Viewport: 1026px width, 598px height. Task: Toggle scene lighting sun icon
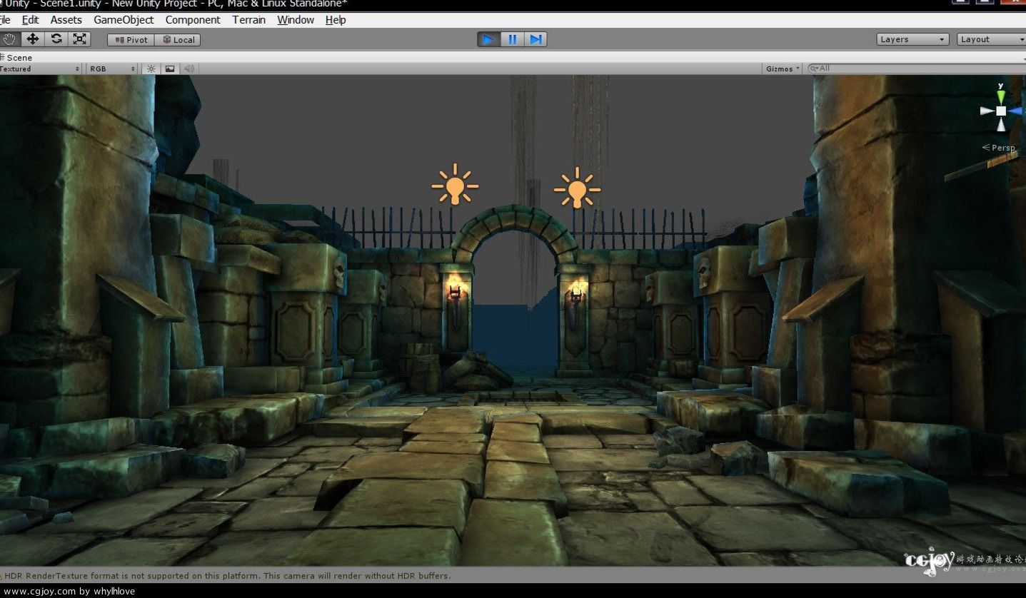pyautogui.click(x=151, y=69)
